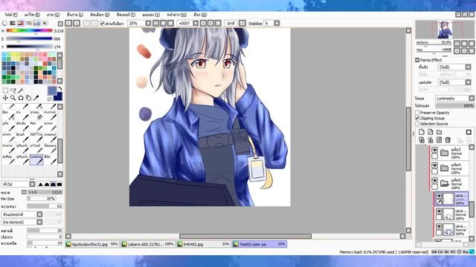Image resolution: width=476 pixels, height=267 pixels.
Task: Click the foreground color swatch
Action: (x=52, y=90)
